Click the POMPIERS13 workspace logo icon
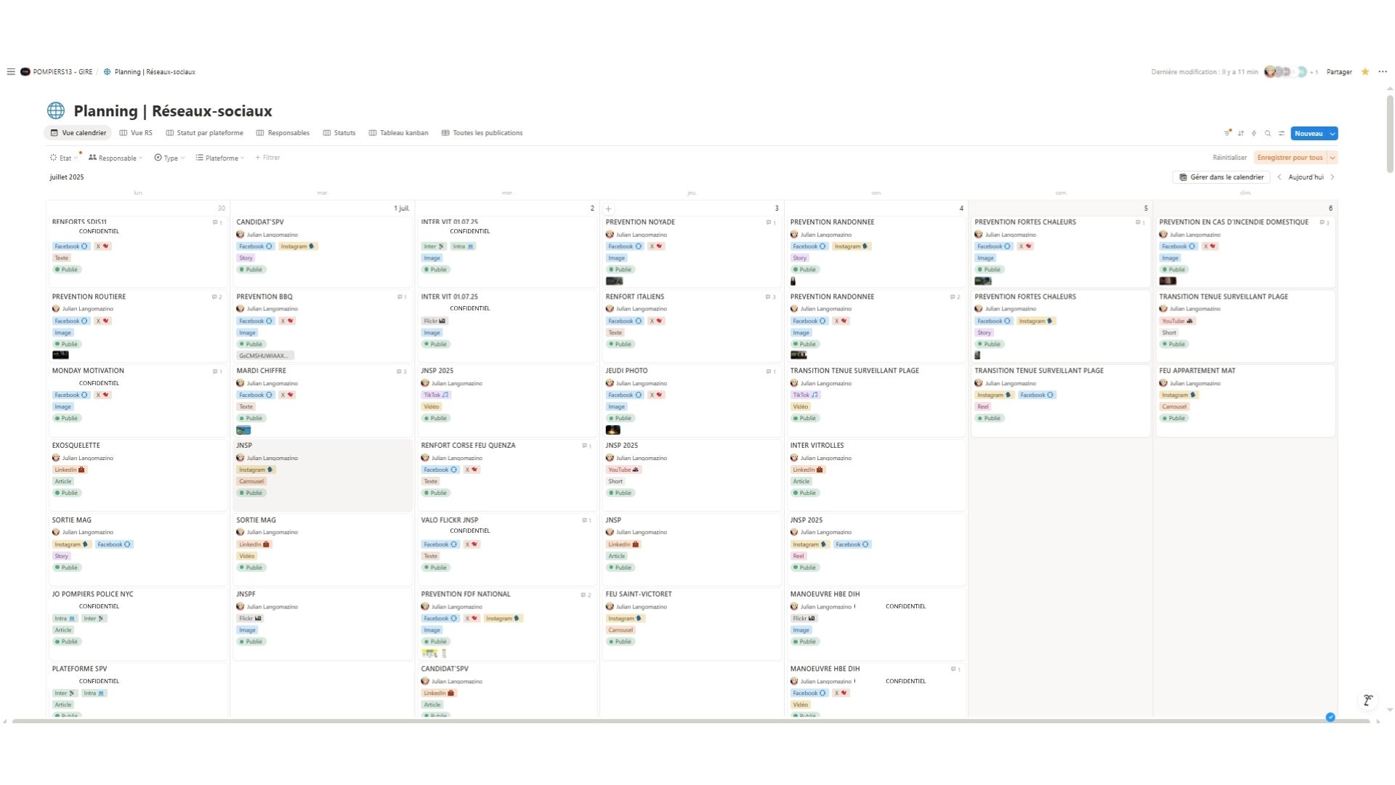 pos(25,72)
